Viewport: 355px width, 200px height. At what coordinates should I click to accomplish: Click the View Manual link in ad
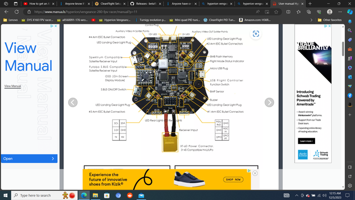(x=13, y=86)
